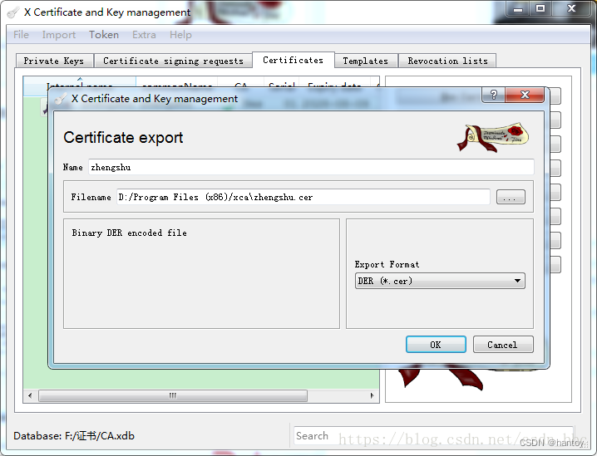Click the horizontal scrollbar thumb in certificate list

(173, 395)
